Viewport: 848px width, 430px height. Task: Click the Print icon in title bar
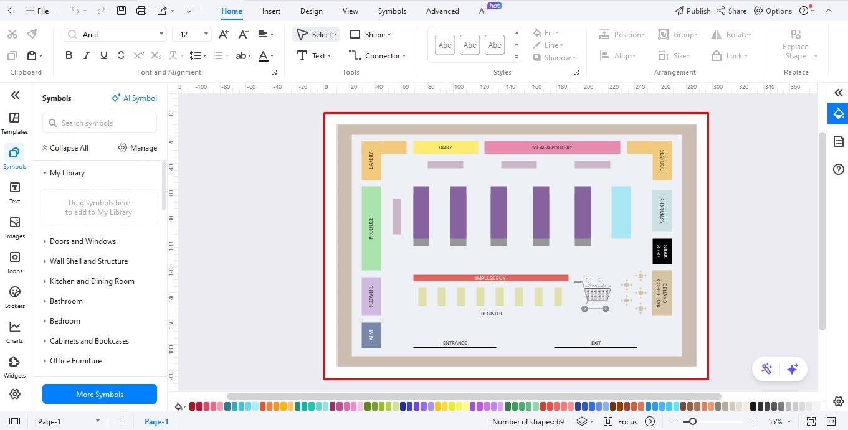click(x=141, y=11)
